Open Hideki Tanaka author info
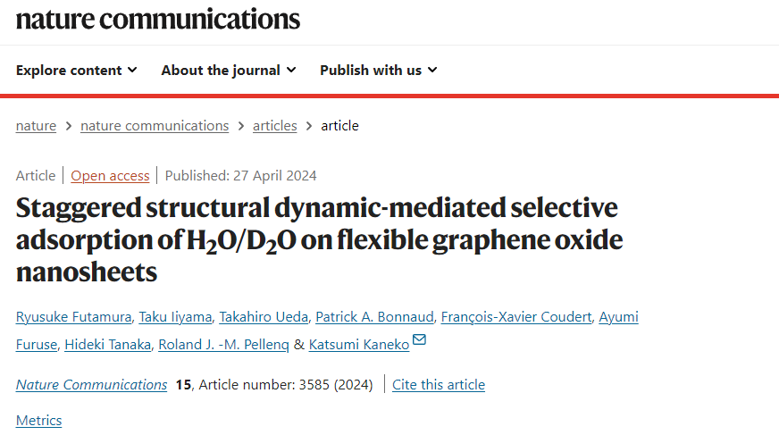Viewport: 779px width, 435px height. pos(108,345)
